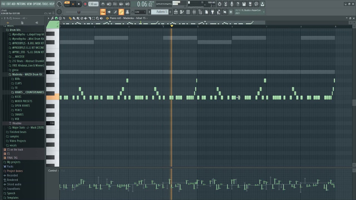The height and width of the screenshot is (200, 356).
Task: Open the help question mark icon
Action: pyautogui.click(x=238, y=4)
